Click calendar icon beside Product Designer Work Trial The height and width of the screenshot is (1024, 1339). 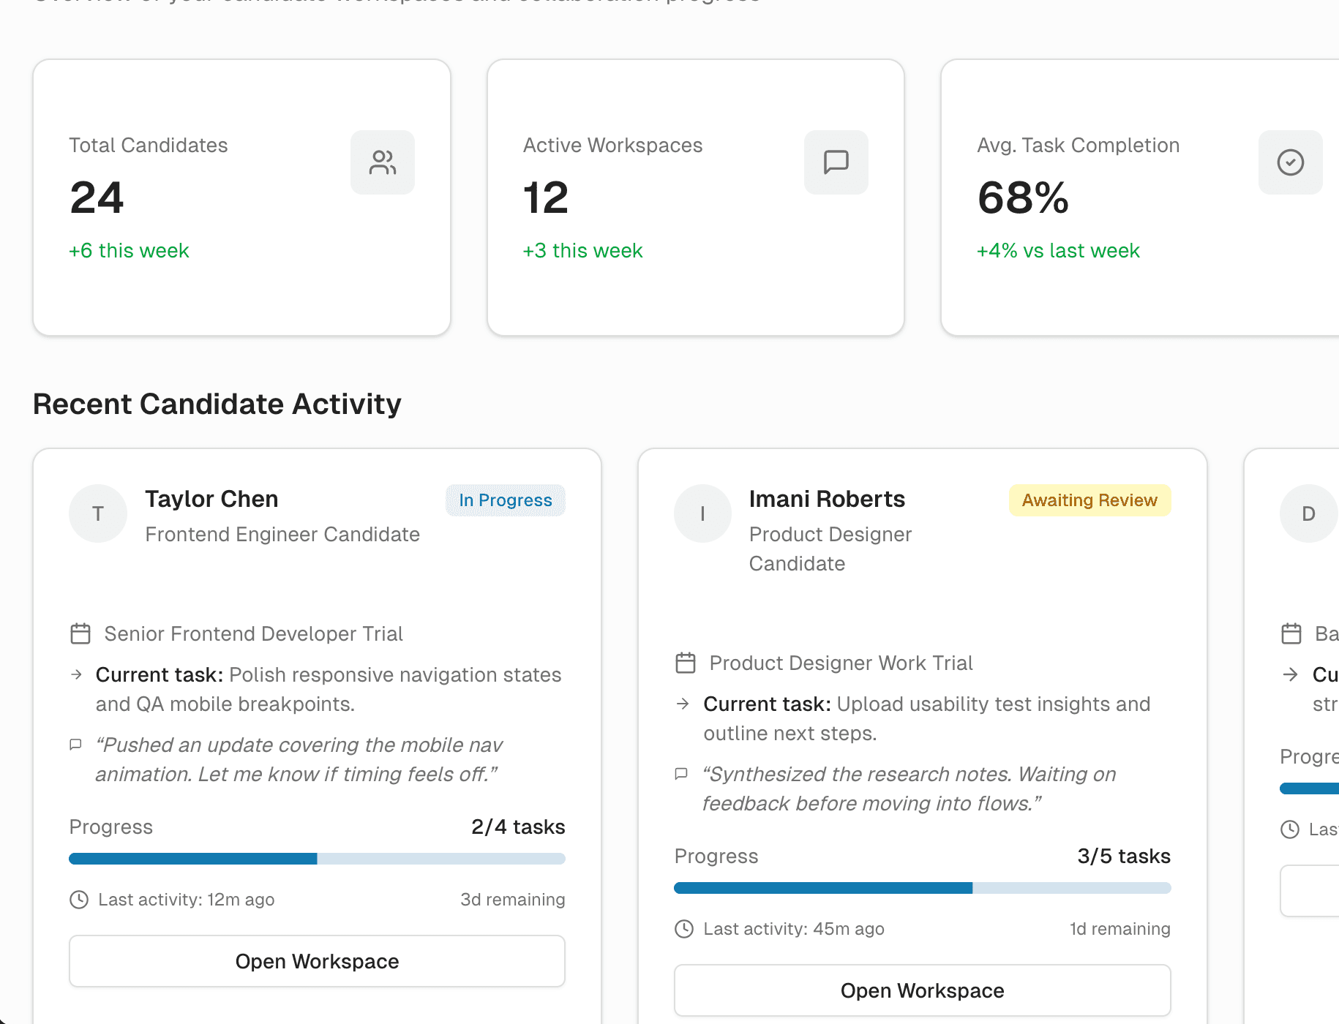point(686,663)
